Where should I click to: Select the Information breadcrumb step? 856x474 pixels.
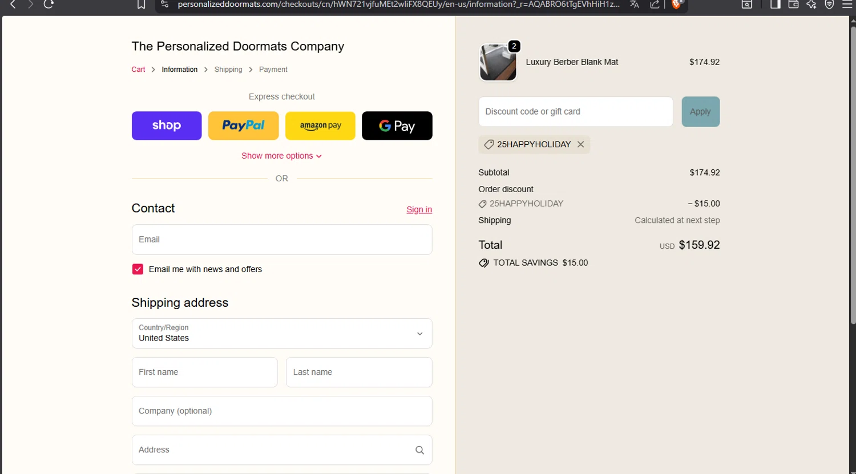(180, 70)
